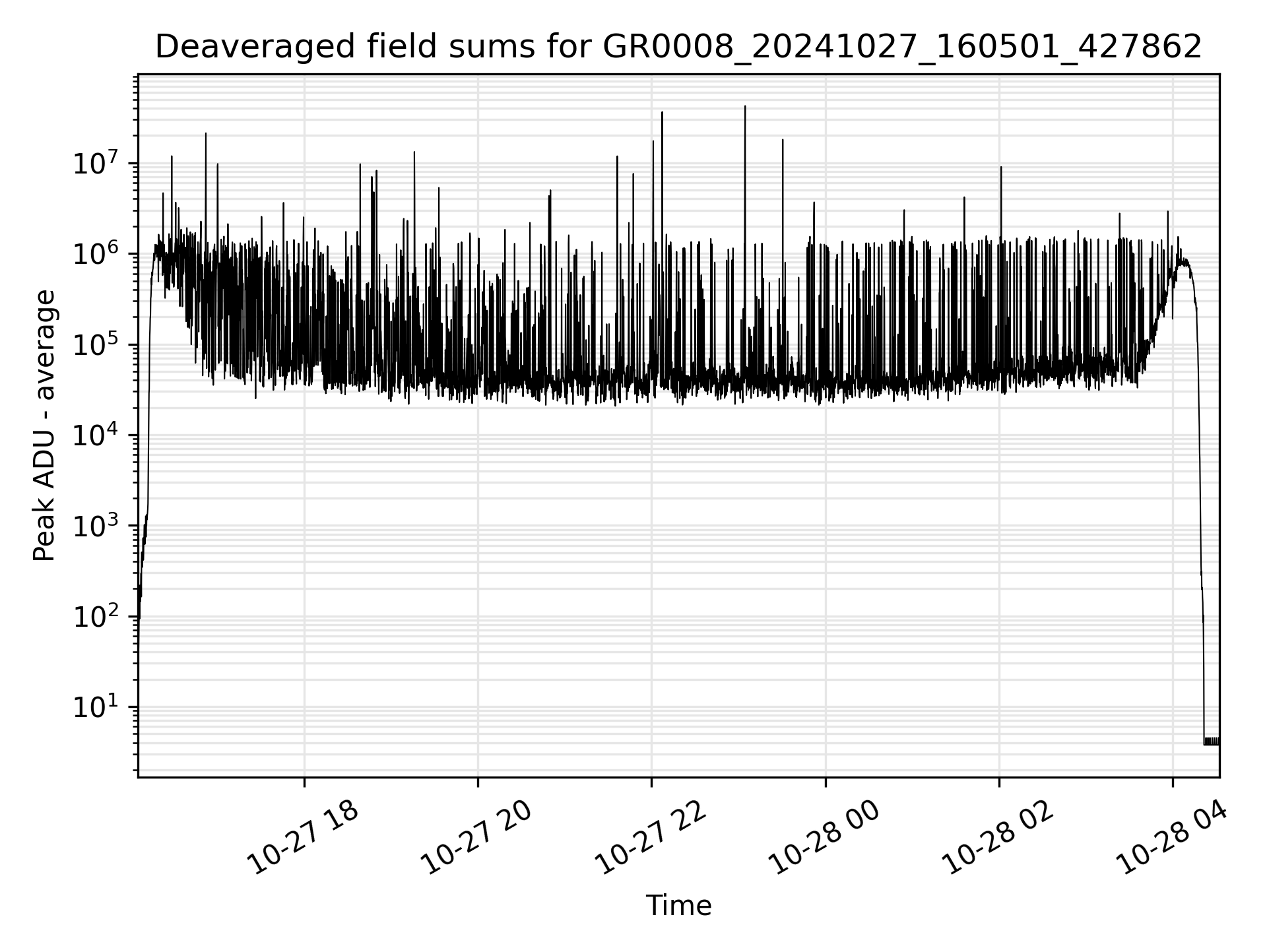Click the y tick label 10^1
1267x950 pixels.
(96, 706)
